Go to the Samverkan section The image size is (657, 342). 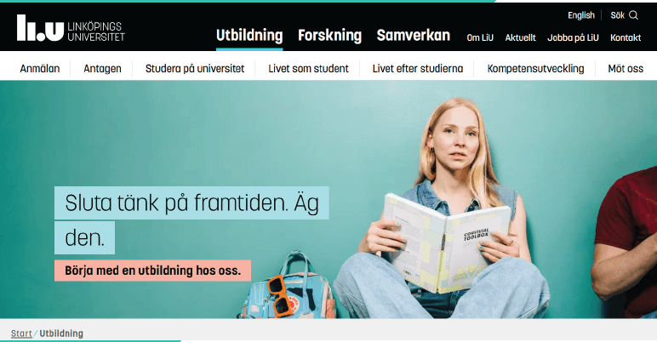413,35
